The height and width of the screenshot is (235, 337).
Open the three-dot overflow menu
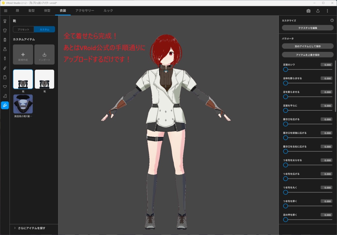point(327,11)
